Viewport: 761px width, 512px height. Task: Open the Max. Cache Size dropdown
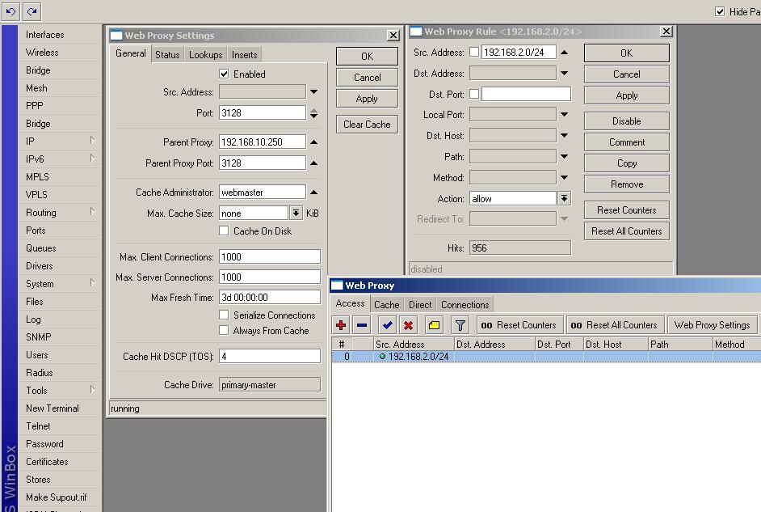(296, 214)
